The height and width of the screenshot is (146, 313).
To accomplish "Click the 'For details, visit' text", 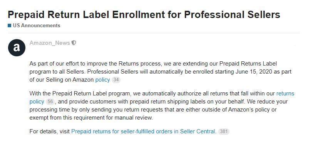I will [x=50, y=131].
